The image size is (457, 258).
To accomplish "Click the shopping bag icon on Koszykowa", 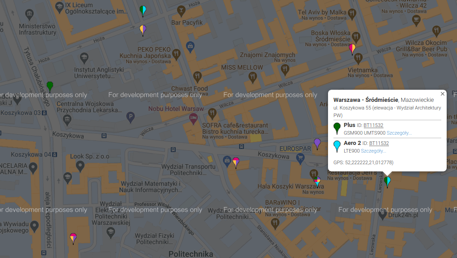I will 227,161.
